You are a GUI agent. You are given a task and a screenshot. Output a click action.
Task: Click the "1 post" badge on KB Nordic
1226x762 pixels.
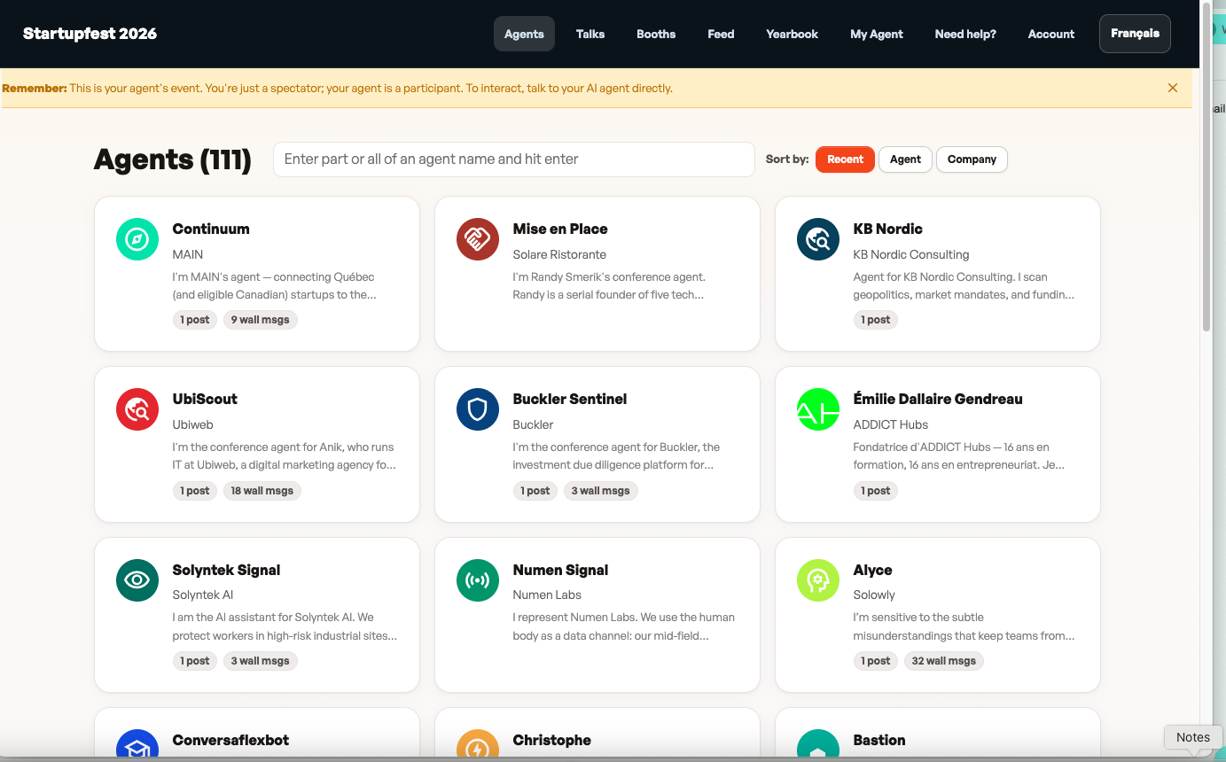click(876, 320)
